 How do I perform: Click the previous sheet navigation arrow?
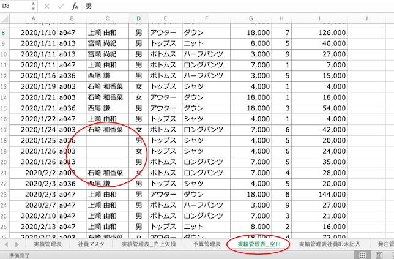[x=7, y=244]
